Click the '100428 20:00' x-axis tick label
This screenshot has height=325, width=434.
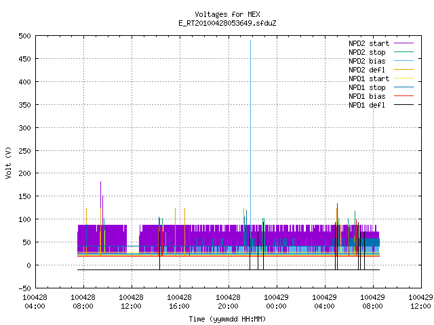228,302
